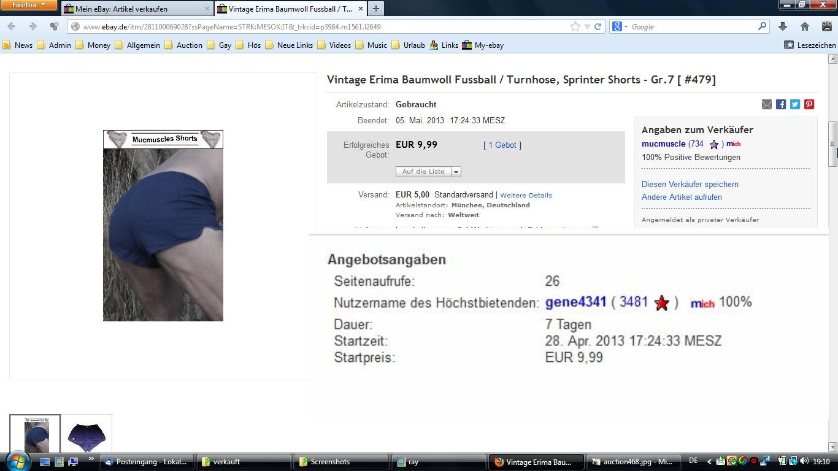Screen dimensions: 838x471
Task: Open the Firefox menu button
Action: coord(29,5)
